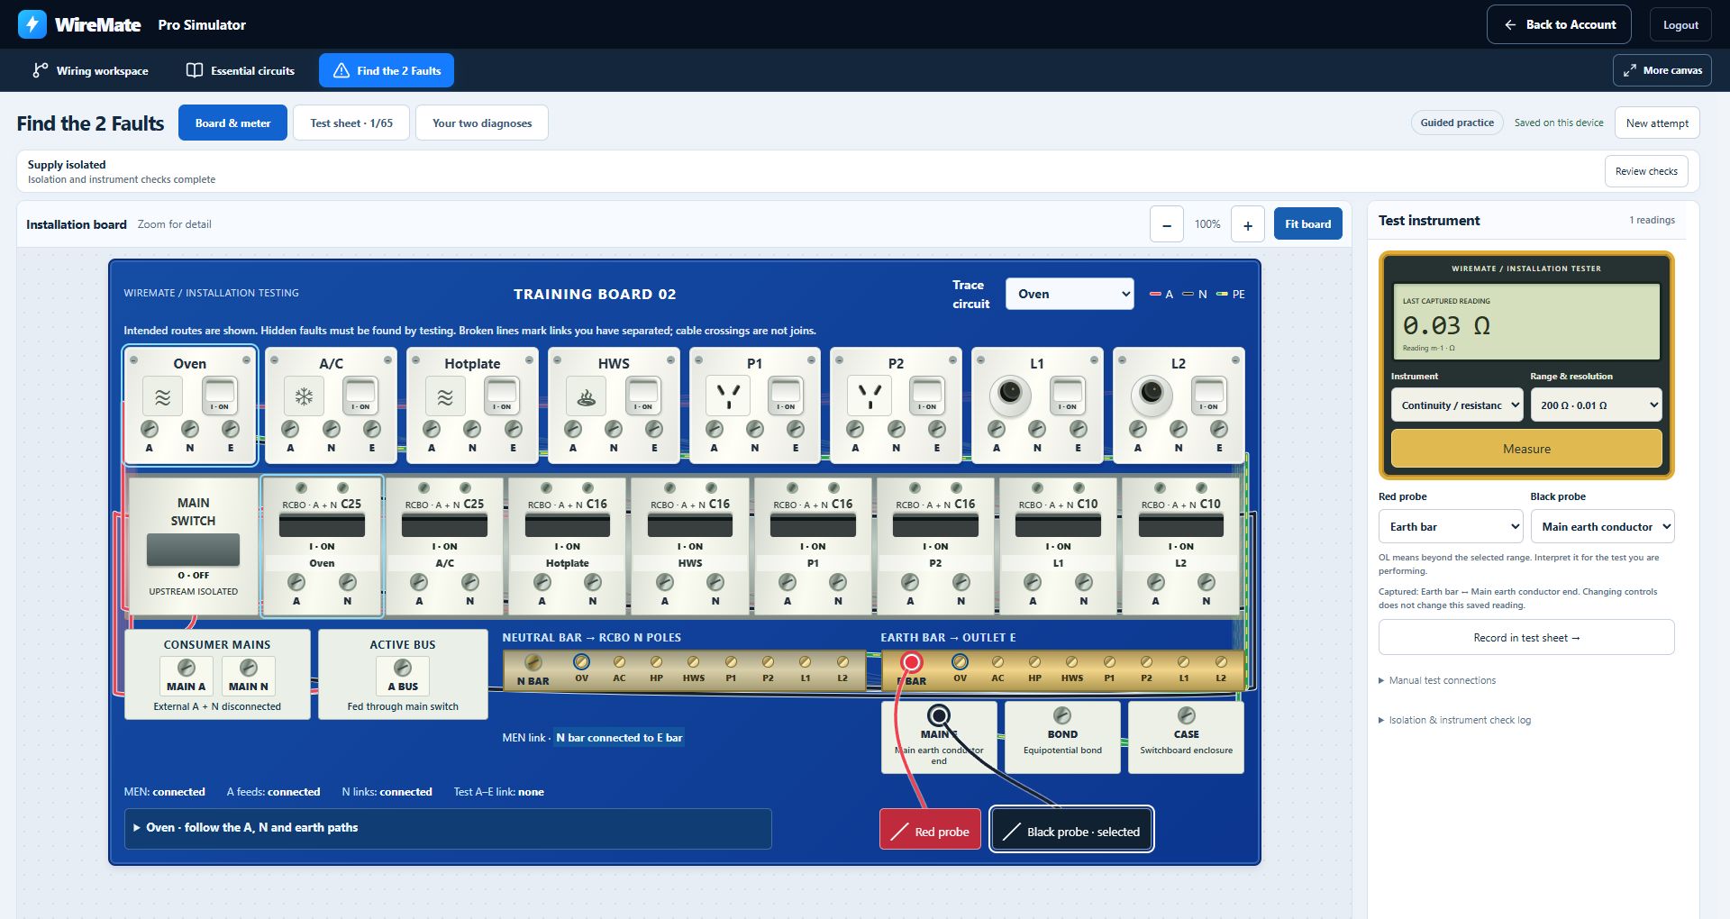Toggle the main switch handle
The image size is (1730, 919).
(x=193, y=550)
